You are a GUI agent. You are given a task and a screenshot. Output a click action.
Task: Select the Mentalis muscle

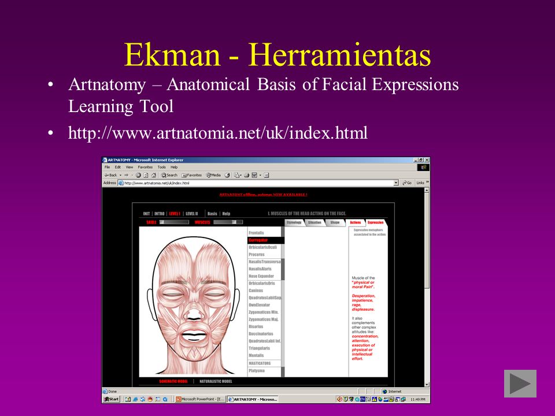[256, 355]
